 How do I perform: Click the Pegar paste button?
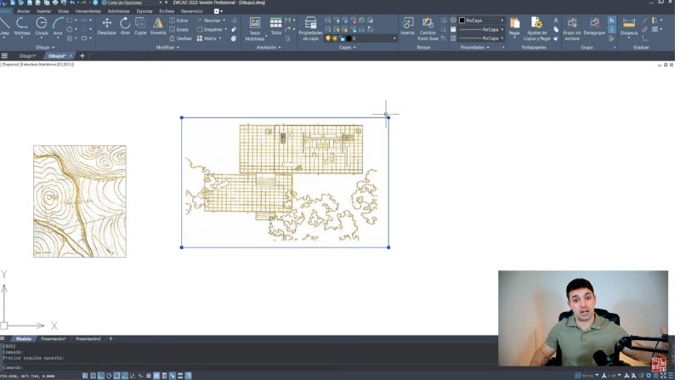pos(514,26)
